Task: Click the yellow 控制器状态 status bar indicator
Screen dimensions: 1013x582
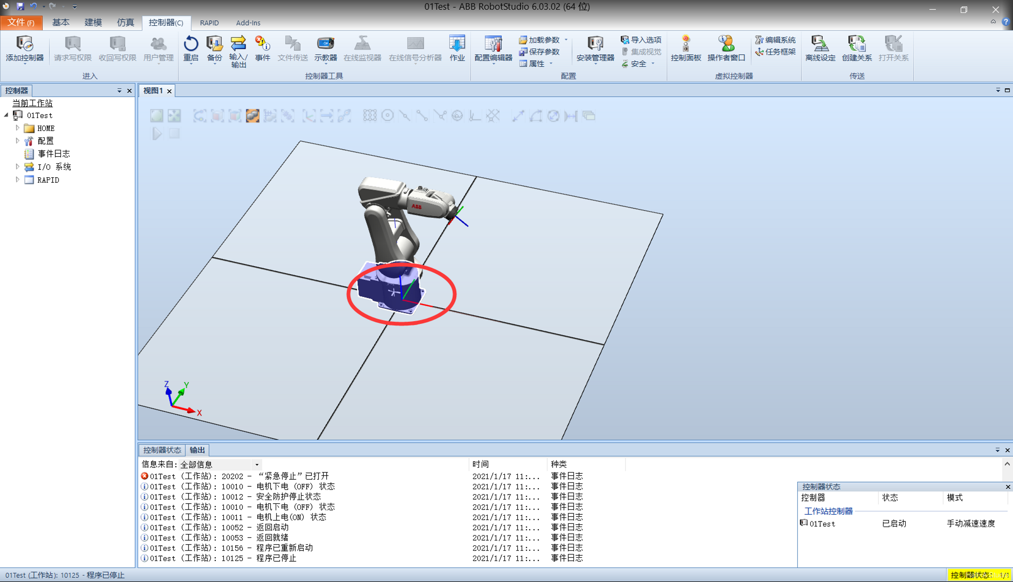Action: pyautogui.click(x=978, y=575)
